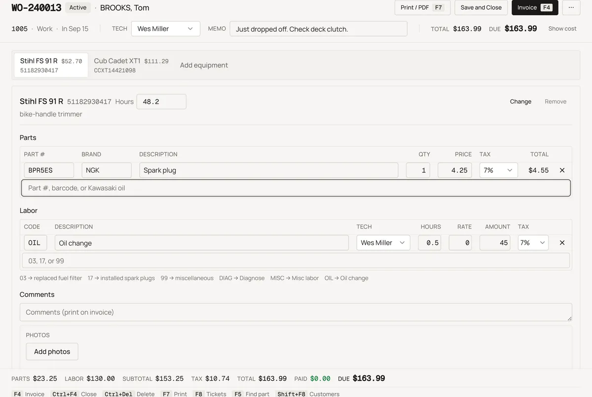Click the DUE $163.99 amount in header
Viewport: 592px width, 397px height.
point(520,29)
